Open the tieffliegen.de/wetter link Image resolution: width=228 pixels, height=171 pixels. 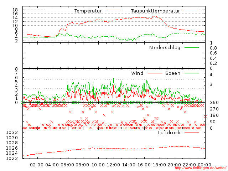point(201,168)
